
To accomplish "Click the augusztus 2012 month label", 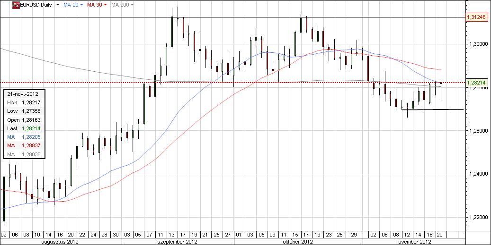I will coord(60,242).
